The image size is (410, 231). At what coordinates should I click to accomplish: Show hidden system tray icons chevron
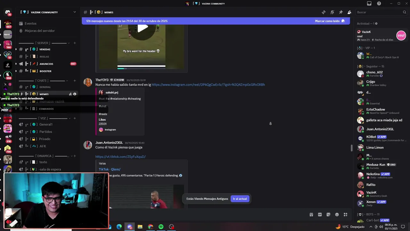point(371,227)
